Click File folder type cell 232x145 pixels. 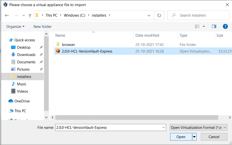(188, 45)
